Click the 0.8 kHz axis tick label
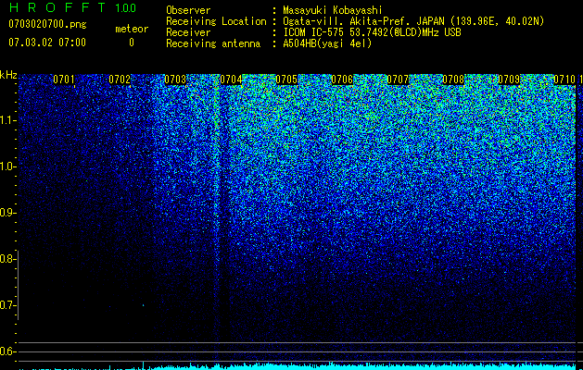This screenshot has width=583, height=370. (7, 259)
